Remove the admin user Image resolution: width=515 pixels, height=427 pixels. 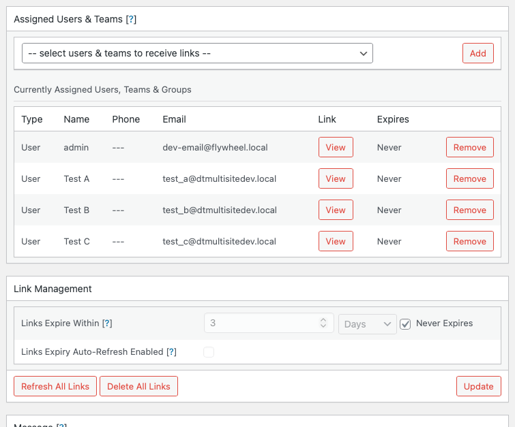point(469,147)
